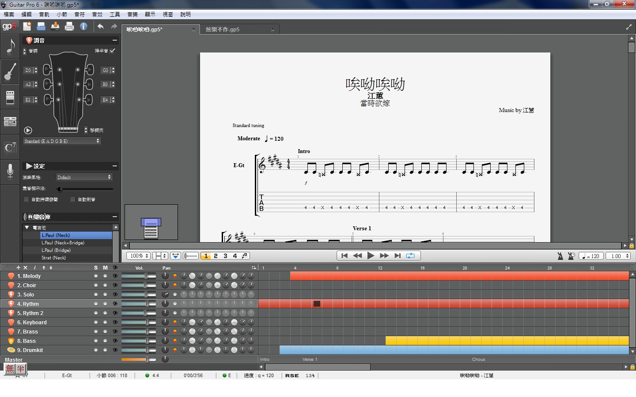Click the save/download file icon
The height and width of the screenshot is (397, 636).
(55, 26)
